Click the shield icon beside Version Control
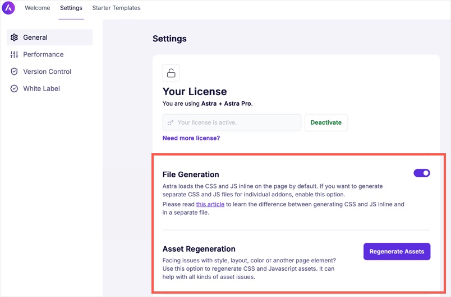 [14, 72]
